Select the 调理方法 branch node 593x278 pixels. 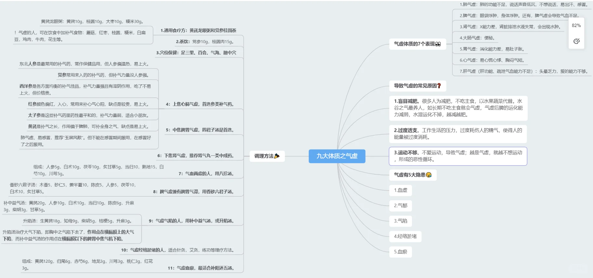267,156
